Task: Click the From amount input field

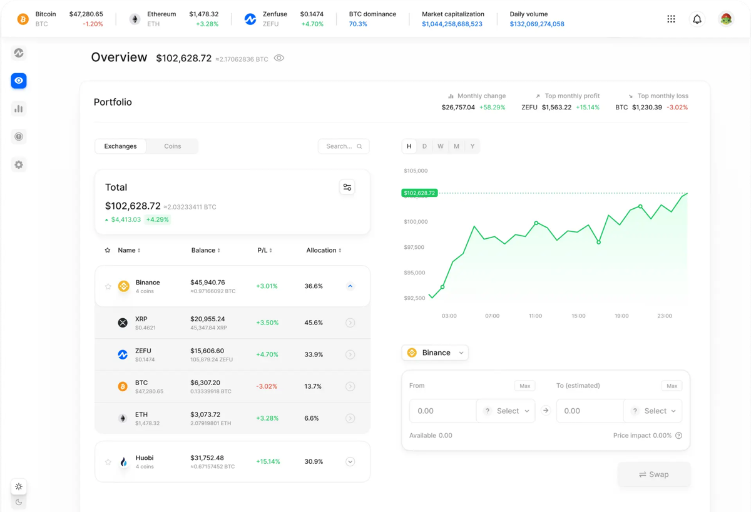Action: [442, 411]
